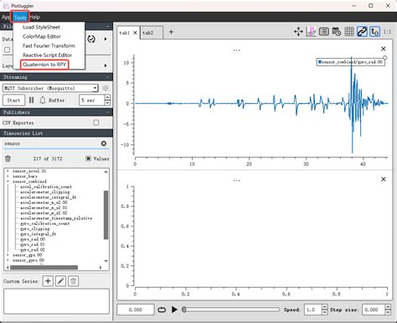Viewport: 397px width, 323px height.
Task: Decrease the Buffer seconds value
Action: pos(107,102)
